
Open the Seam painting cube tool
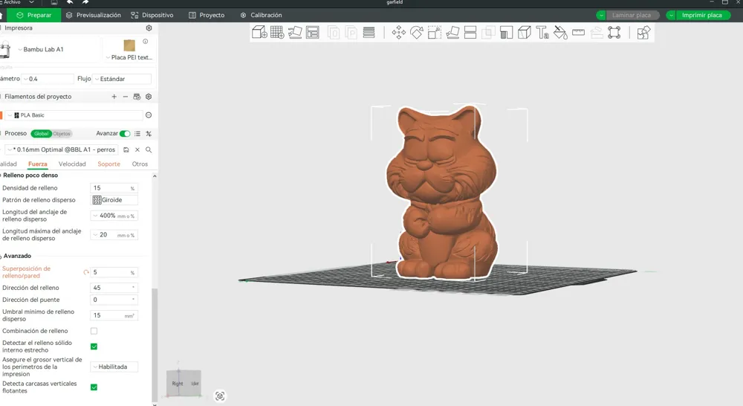[524, 33]
